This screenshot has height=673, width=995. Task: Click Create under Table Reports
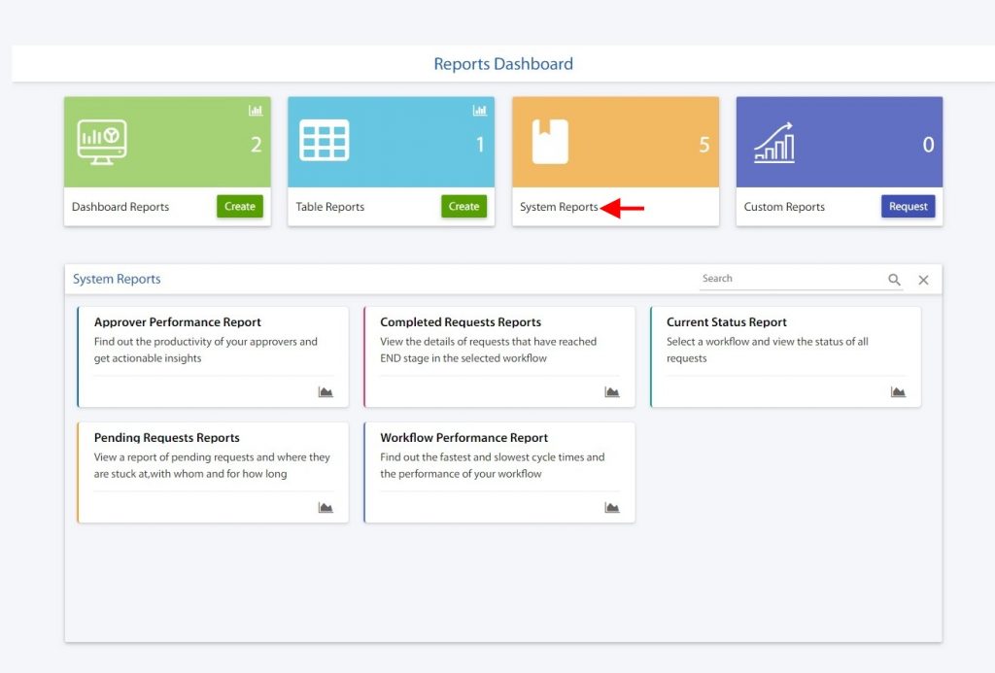click(x=463, y=207)
